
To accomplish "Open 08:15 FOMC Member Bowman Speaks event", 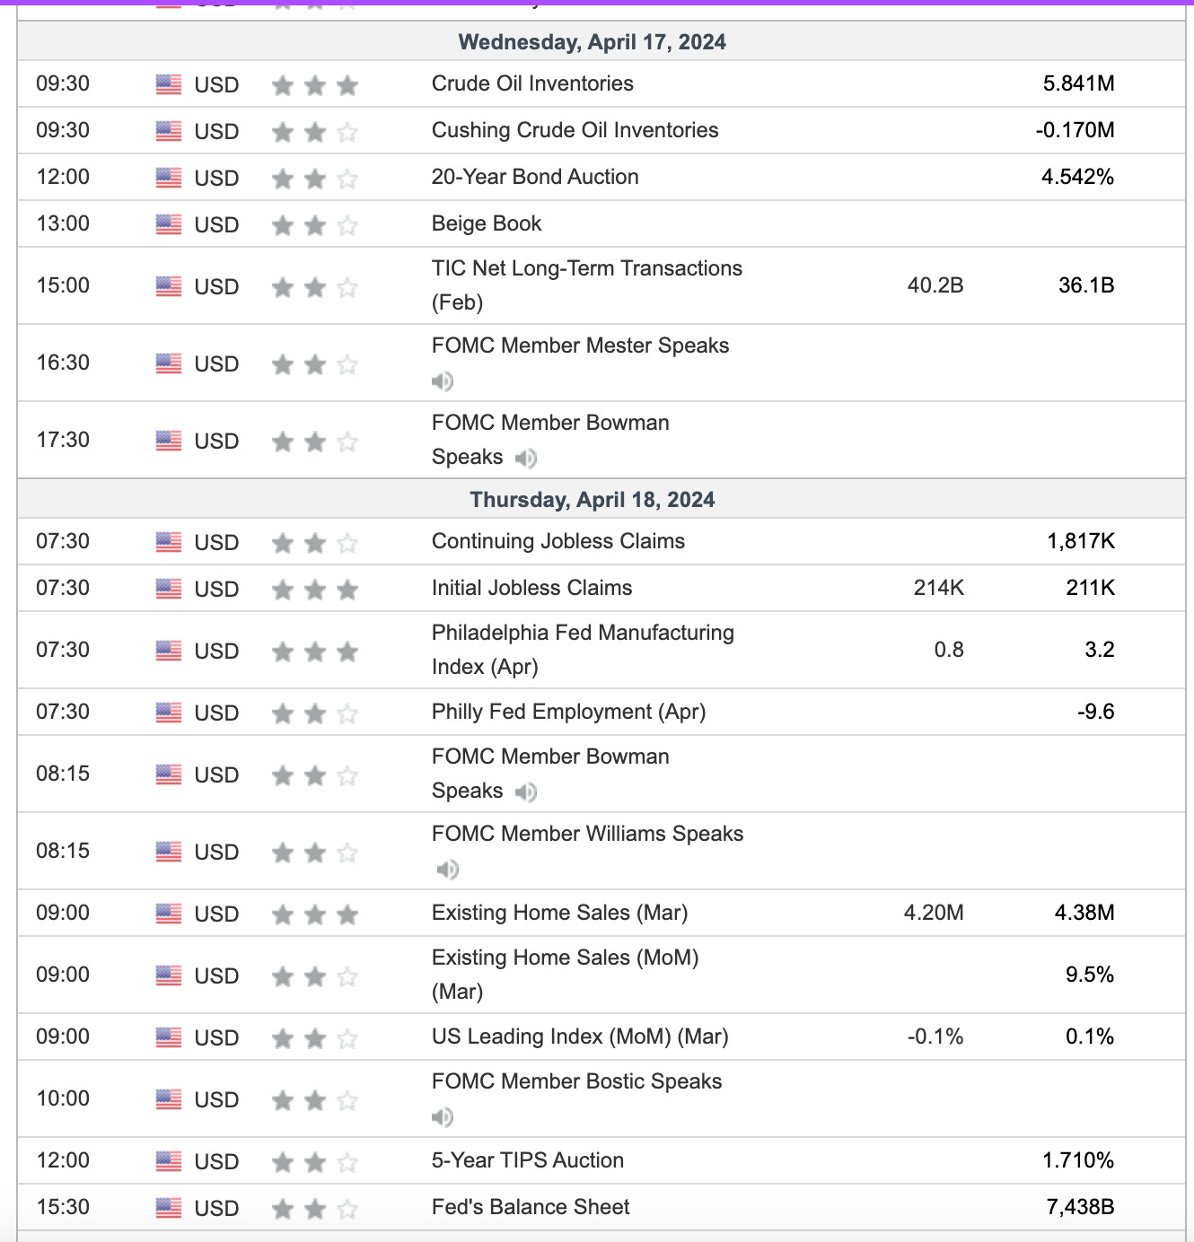I will (550, 774).
